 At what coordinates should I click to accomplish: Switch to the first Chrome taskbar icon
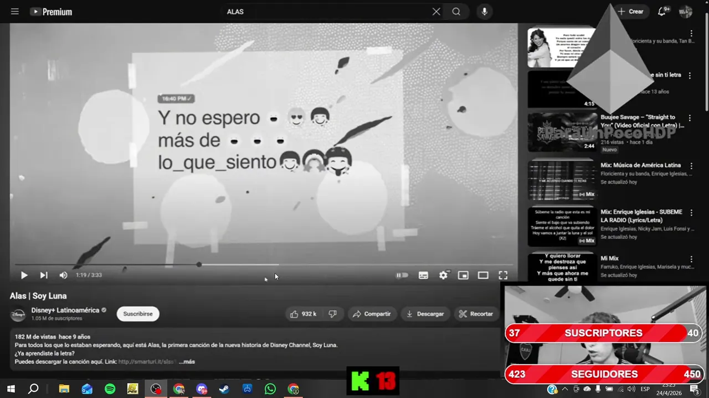click(178, 389)
